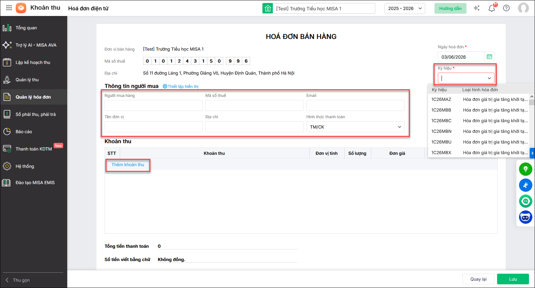The image size is (535, 288).
Task: Open the user profile avatar
Action: [523, 8]
